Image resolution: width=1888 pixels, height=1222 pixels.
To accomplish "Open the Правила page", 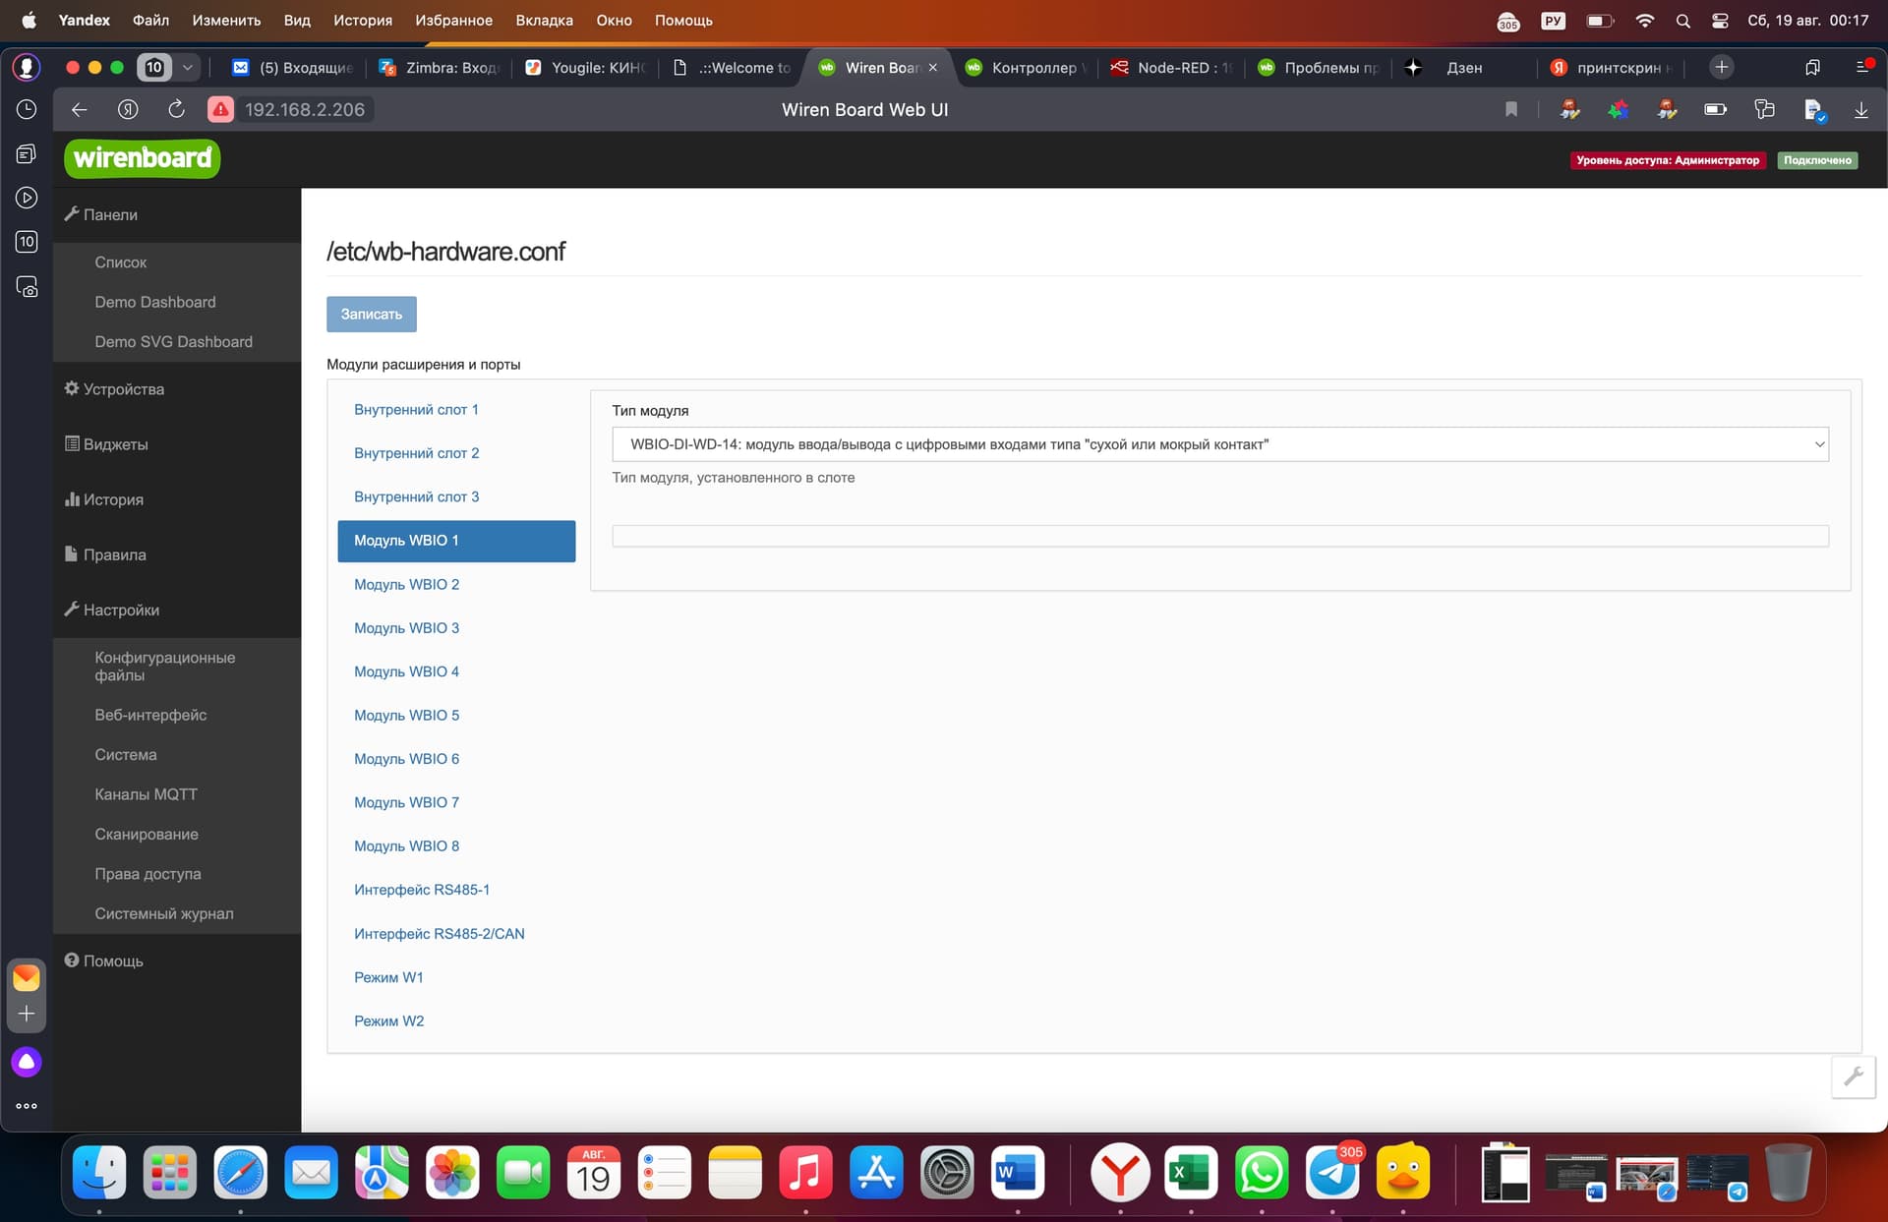I will tap(105, 554).
